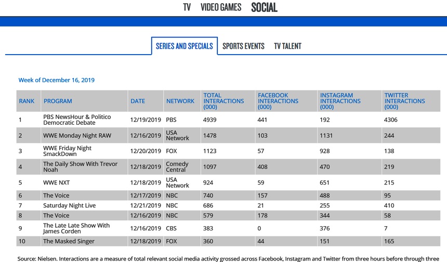The image size is (447, 262).
Task: Select the PBS NewsHour & Politico Democratic Debate row
Action: pyautogui.click(x=77, y=120)
